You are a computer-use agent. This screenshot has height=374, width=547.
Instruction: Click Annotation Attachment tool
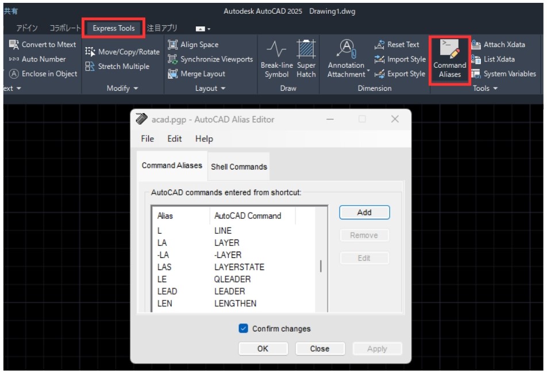click(346, 59)
